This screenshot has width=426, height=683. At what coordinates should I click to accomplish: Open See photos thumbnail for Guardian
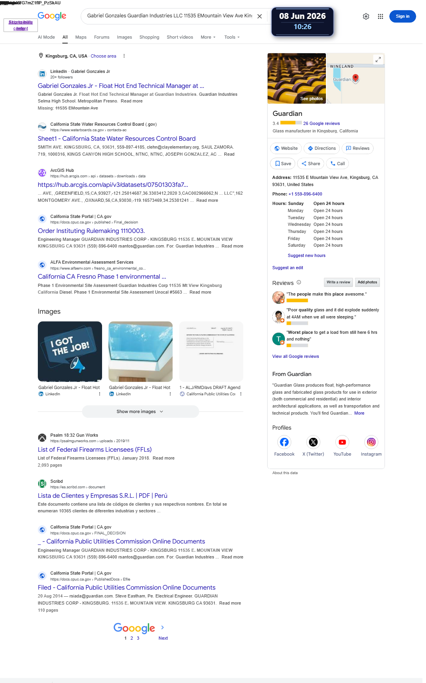(x=297, y=78)
